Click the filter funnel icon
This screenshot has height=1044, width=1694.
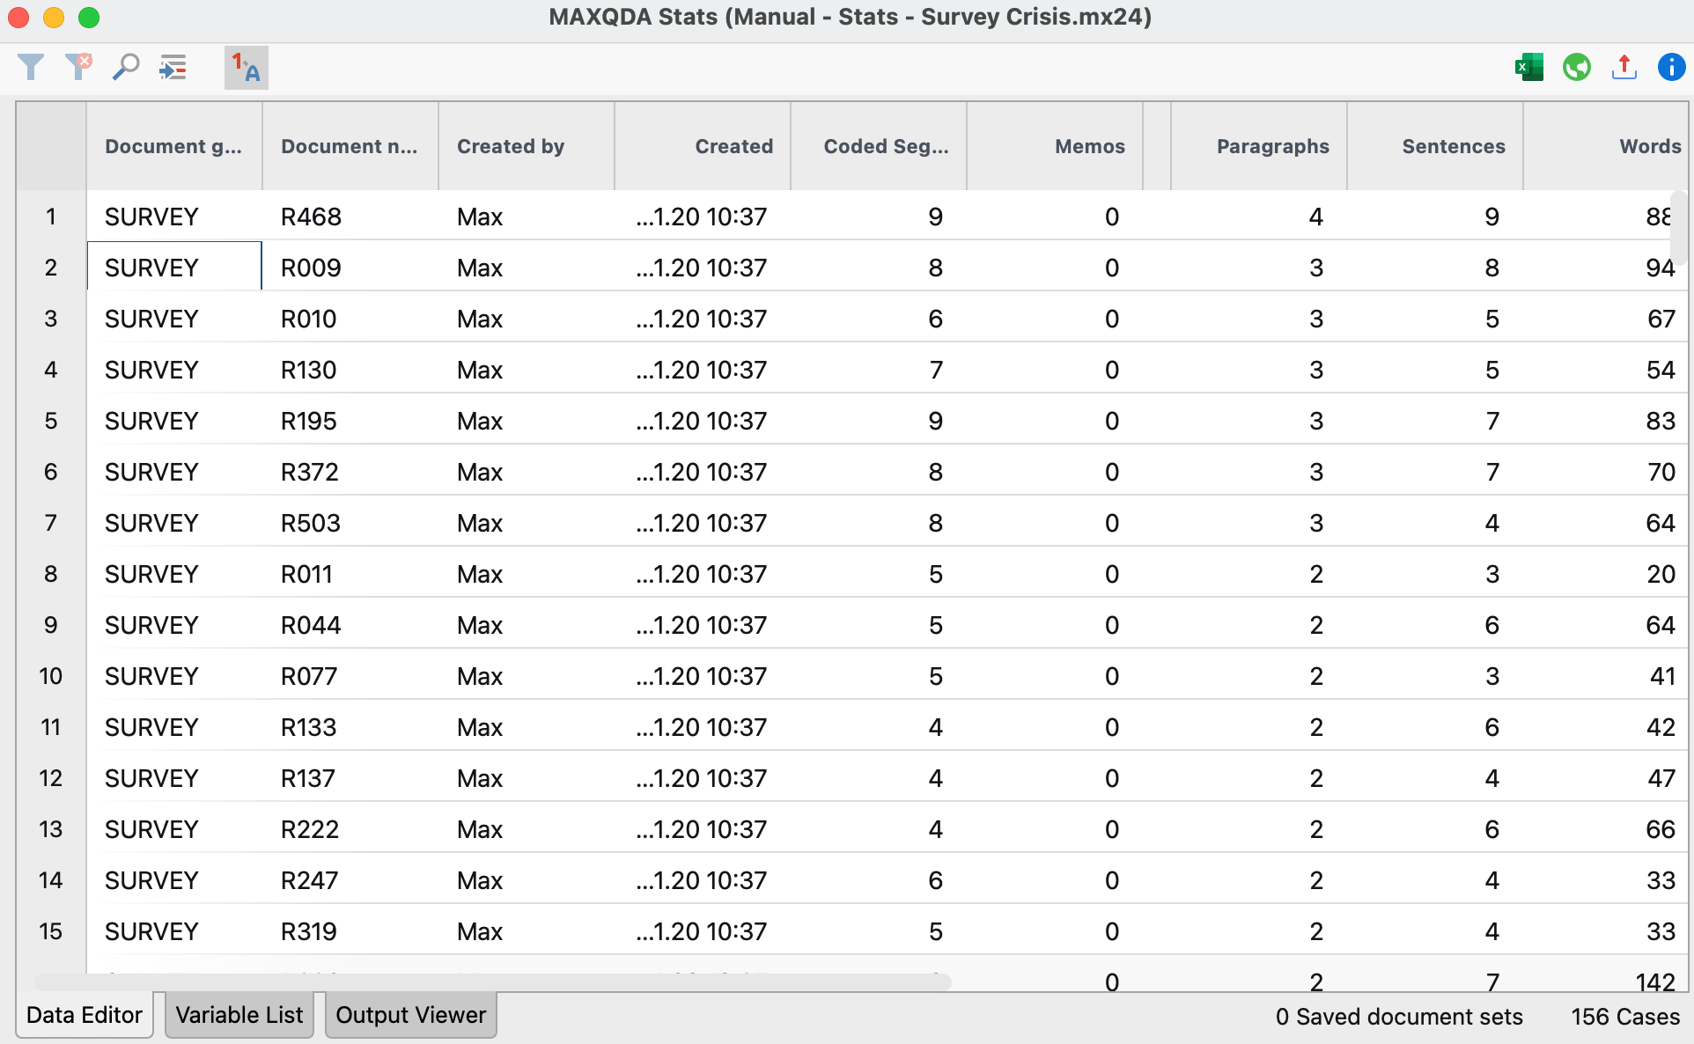[31, 67]
